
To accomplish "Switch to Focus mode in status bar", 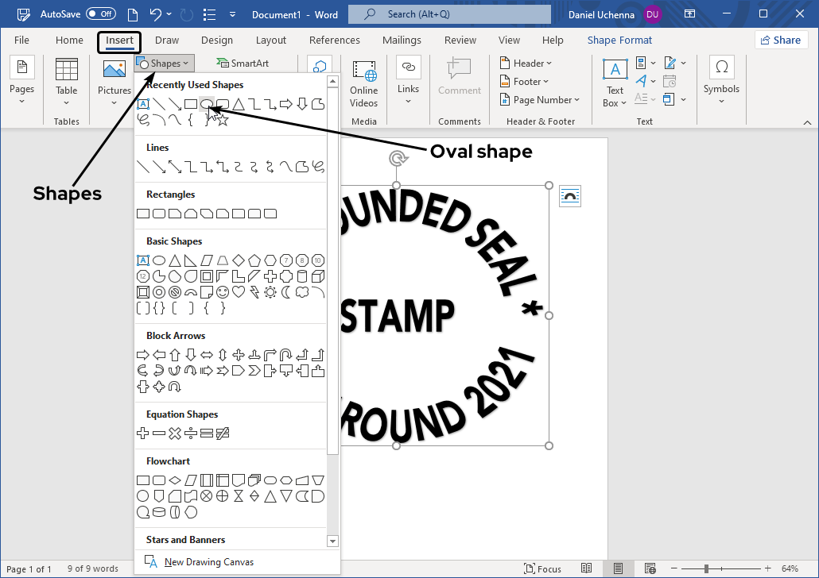I will click(x=543, y=568).
